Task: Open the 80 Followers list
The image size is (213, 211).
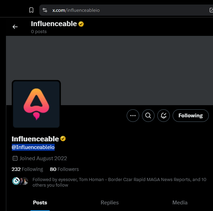Action: coord(64,169)
